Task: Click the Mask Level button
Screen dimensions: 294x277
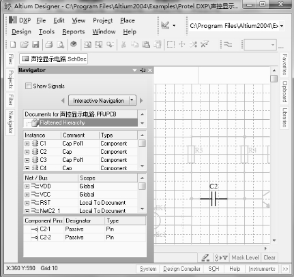Action: coord(245,258)
